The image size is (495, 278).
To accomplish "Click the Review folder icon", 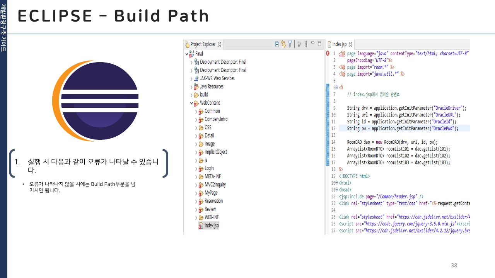I will point(201,209).
